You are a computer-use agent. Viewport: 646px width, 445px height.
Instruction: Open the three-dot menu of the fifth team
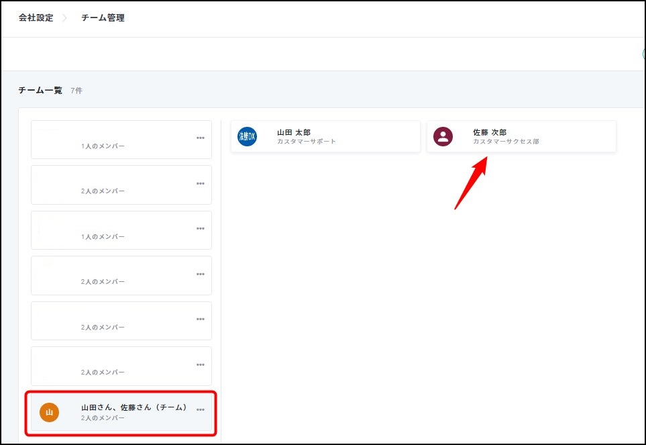pos(201,319)
